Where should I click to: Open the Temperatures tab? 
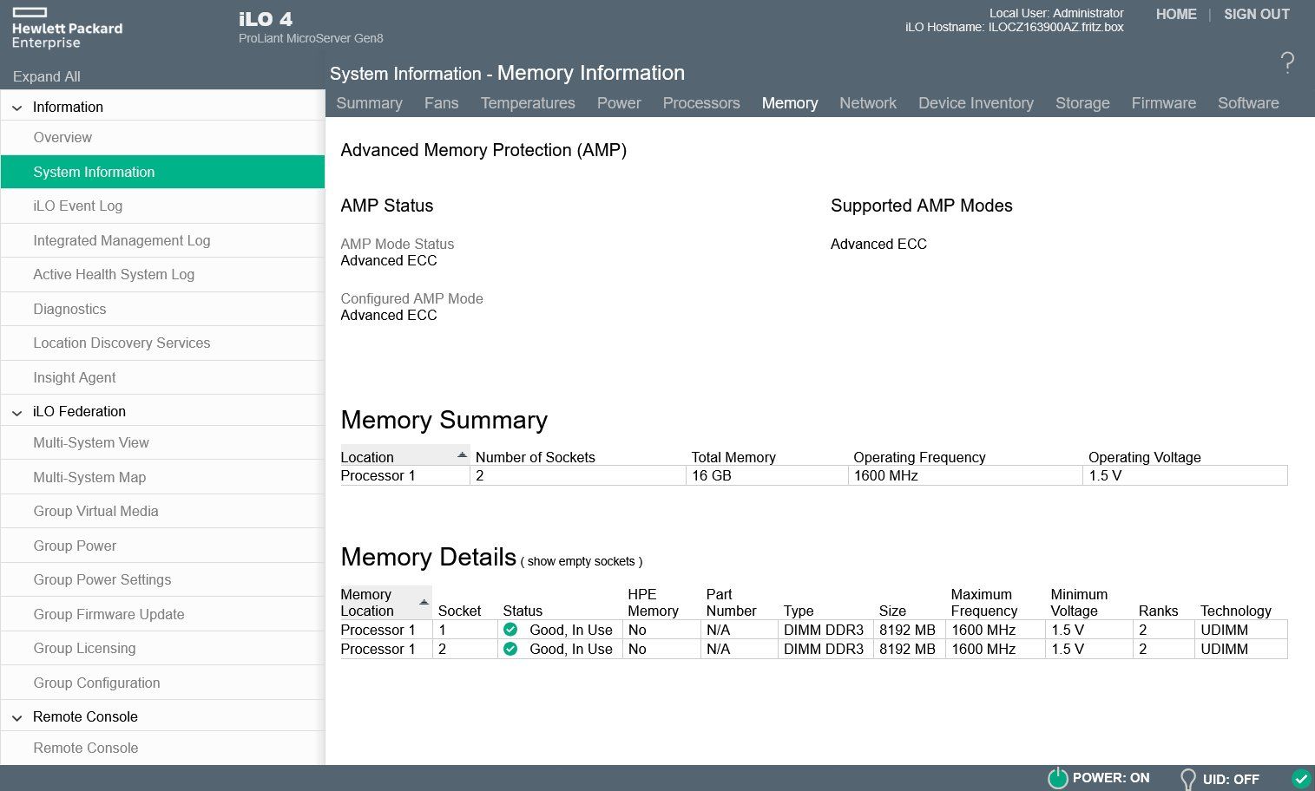tap(528, 103)
